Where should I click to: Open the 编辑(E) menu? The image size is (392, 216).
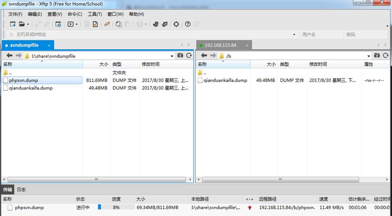(35, 14)
